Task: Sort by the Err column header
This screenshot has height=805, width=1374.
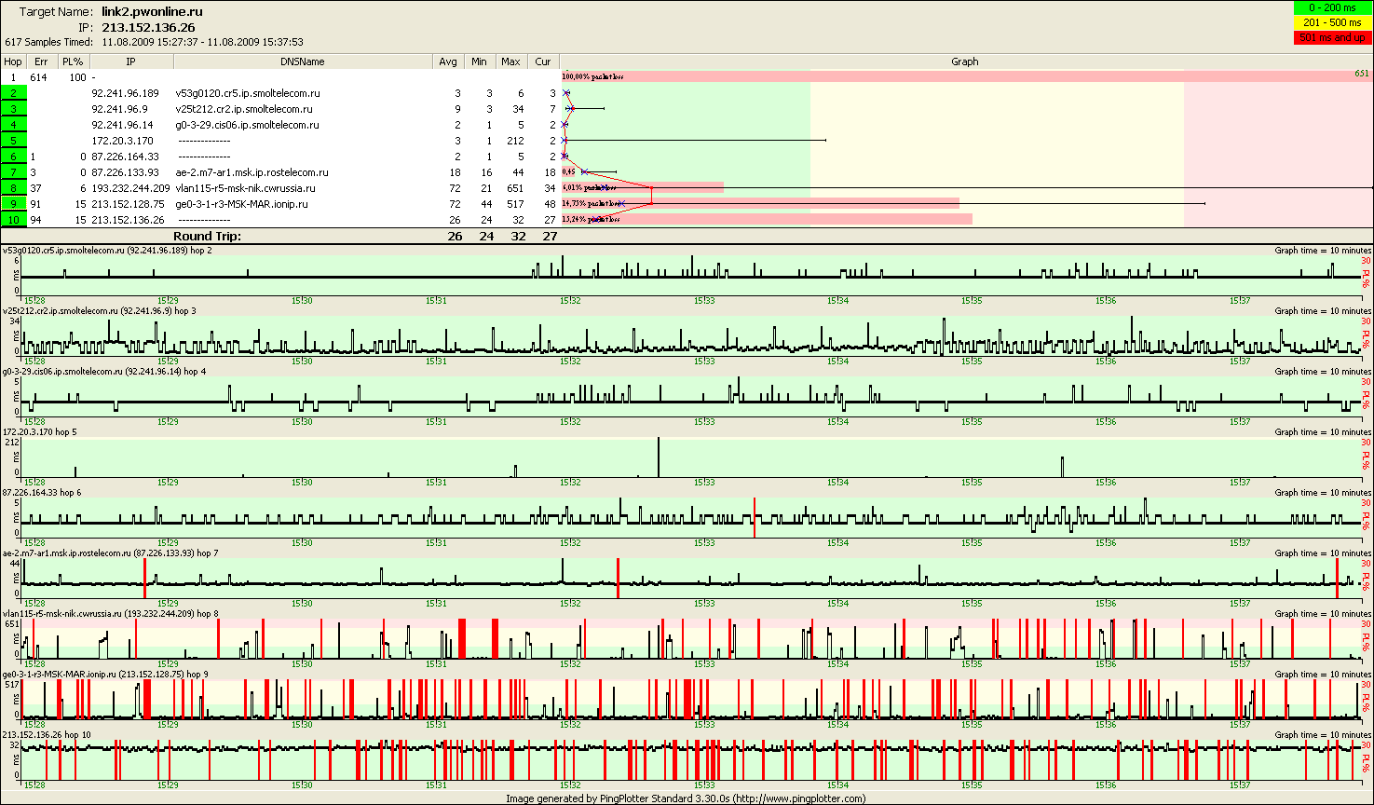Action: (41, 61)
